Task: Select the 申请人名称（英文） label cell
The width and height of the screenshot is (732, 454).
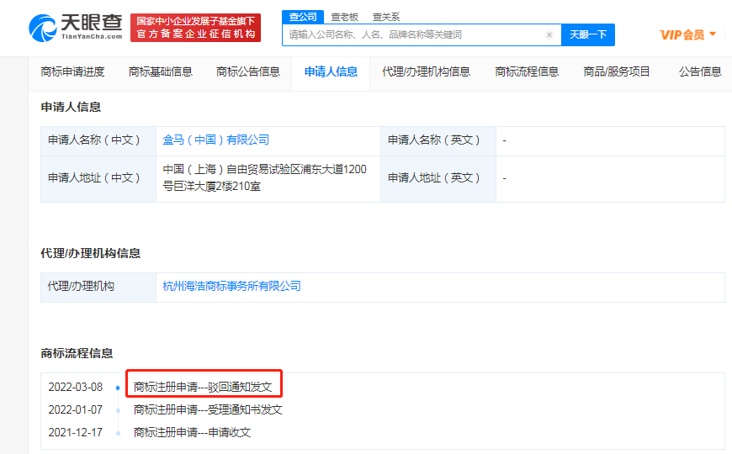Action: click(x=438, y=141)
